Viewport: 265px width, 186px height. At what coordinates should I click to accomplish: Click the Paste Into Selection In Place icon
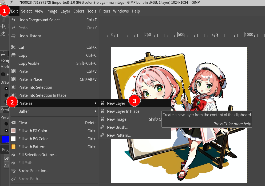(x=13, y=95)
